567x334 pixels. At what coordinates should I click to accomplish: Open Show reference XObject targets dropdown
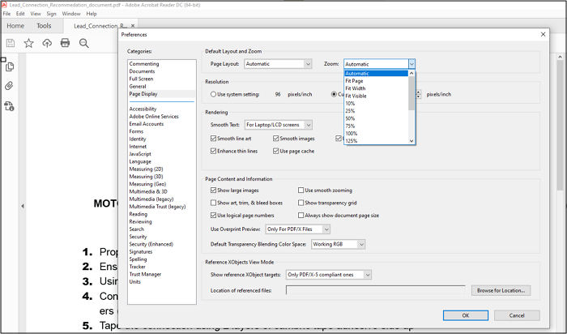(x=329, y=275)
